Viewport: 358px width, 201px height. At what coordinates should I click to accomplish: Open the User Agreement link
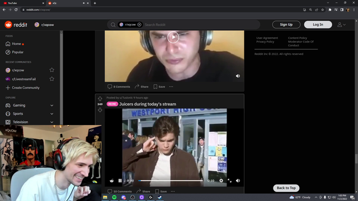(x=267, y=38)
